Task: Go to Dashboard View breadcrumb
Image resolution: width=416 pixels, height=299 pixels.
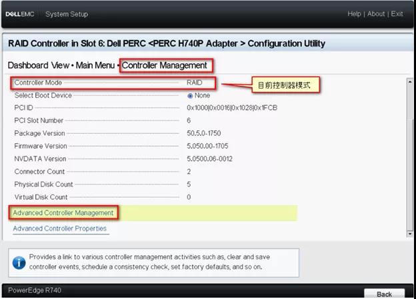Action: pyautogui.click(x=39, y=65)
